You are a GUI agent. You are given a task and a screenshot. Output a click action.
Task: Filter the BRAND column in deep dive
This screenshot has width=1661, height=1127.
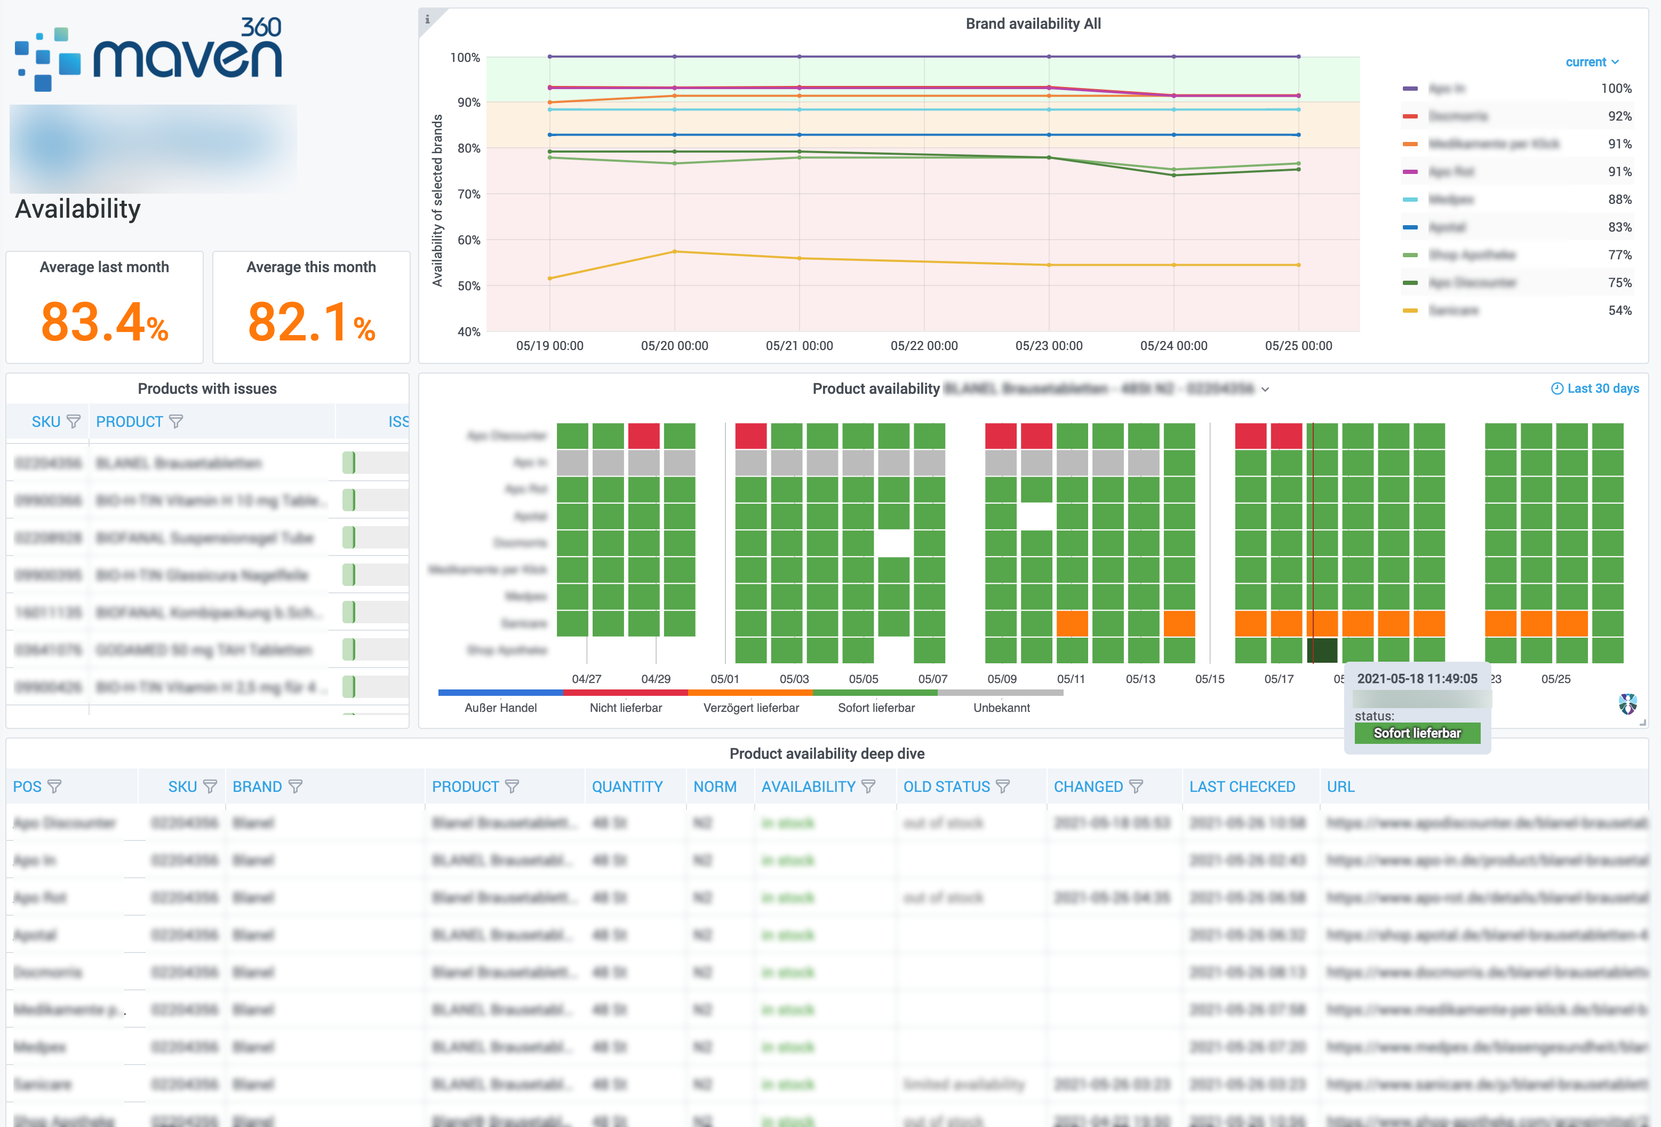click(296, 787)
